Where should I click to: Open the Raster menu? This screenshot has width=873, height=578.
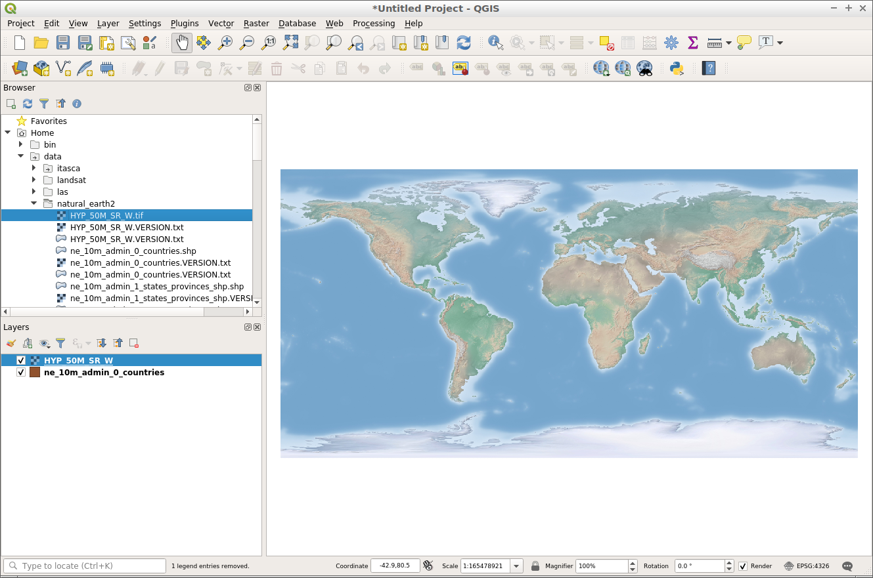click(x=256, y=23)
